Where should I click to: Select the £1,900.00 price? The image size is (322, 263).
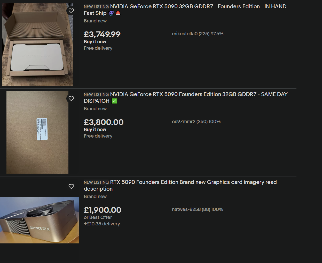point(103,210)
